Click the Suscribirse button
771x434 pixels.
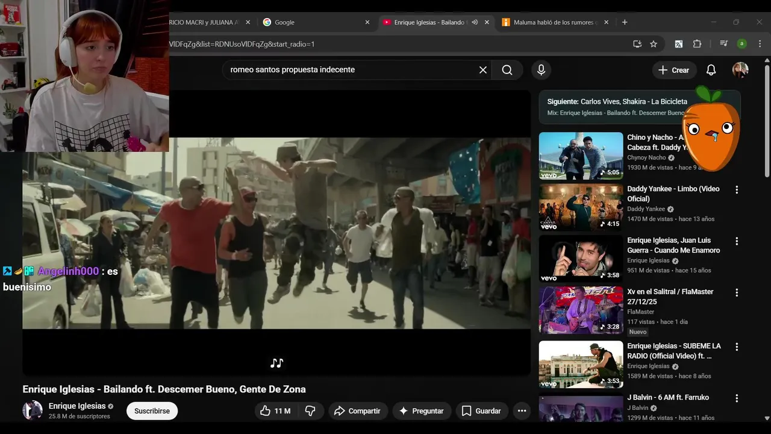[x=152, y=411]
